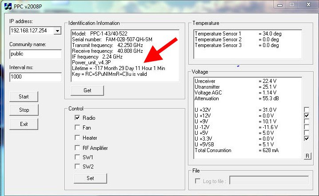Uncheck the Radio checkbox
This screenshot has height=196, width=319.
point(77,118)
